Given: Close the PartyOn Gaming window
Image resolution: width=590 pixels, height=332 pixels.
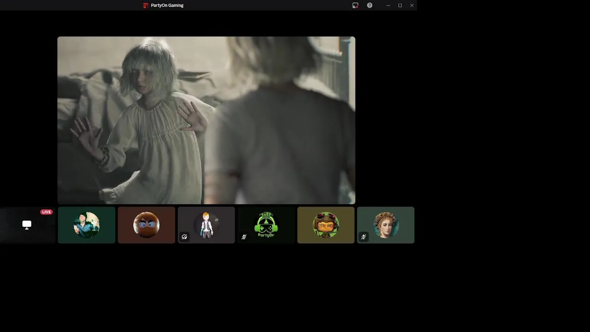Looking at the screenshot, I should 412,6.
